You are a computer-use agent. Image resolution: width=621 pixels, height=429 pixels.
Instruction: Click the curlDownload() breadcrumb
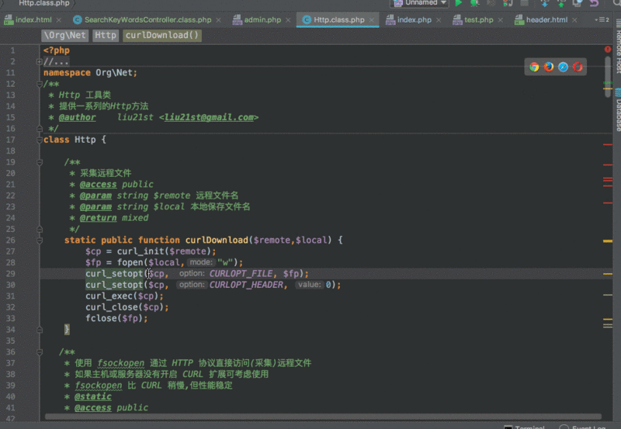[x=162, y=35]
